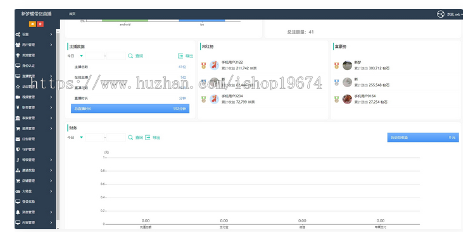Screen dimensions: 473x233
Task: Open the 首页 tab in top bar
Action: click(x=72, y=14)
